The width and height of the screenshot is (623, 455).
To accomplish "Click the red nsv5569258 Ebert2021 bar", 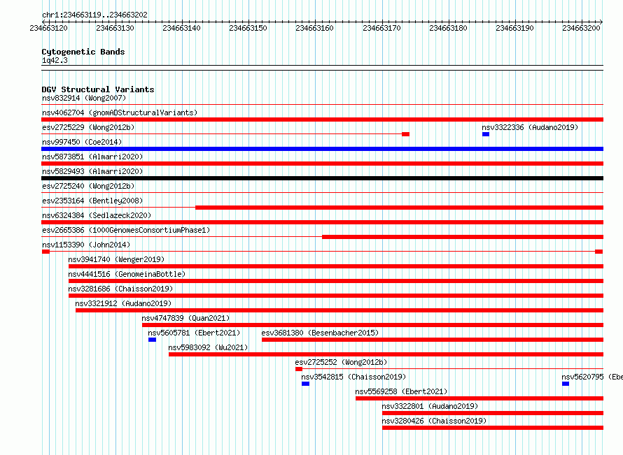I will pyautogui.click(x=479, y=398).
